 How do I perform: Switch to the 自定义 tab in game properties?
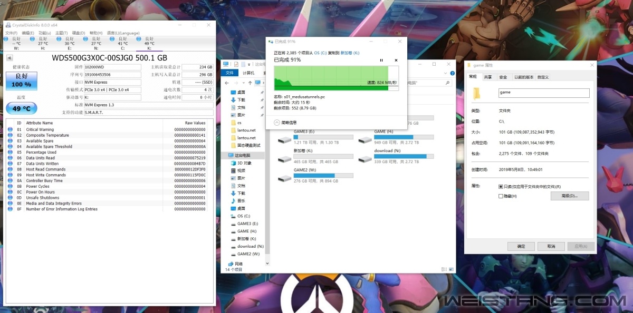tap(543, 77)
